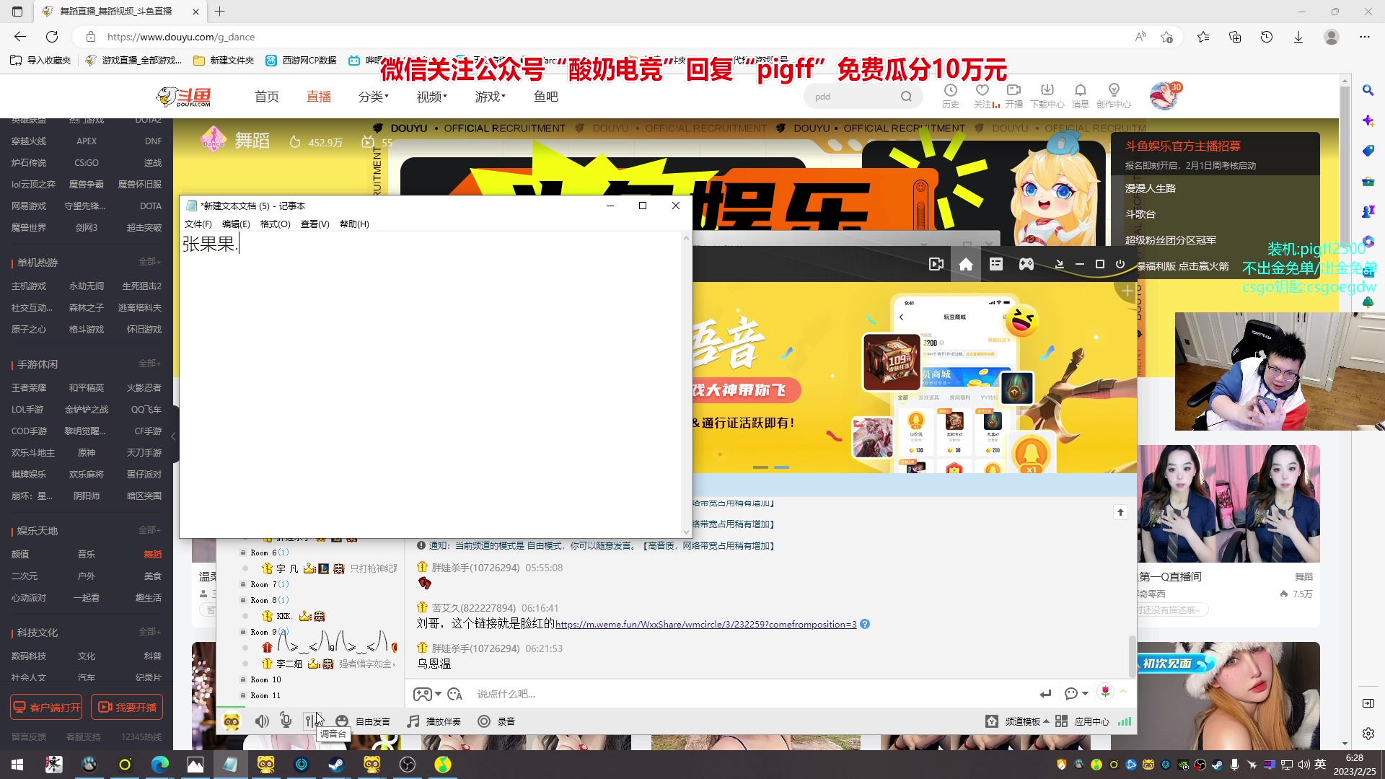1385x779 pixels.
Task: Open the 应用中心 app center grid icon
Action: point(1061,721)
